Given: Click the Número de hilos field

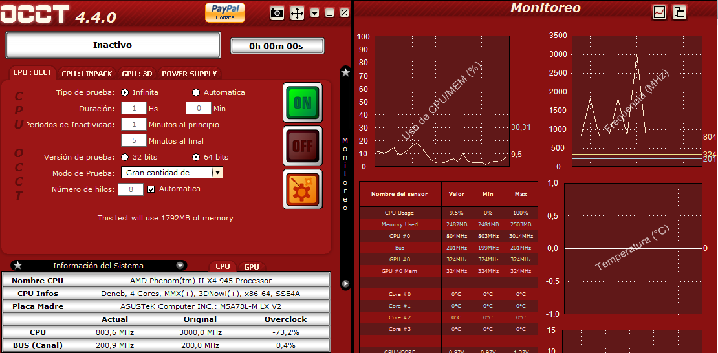Looking at the screenshot, I should point(131,189).
